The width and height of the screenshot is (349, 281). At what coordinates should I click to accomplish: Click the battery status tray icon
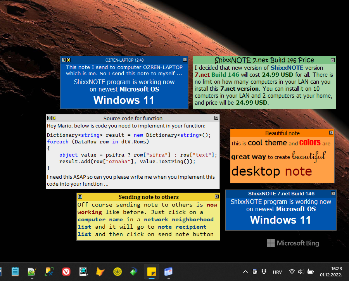[311, 272]
